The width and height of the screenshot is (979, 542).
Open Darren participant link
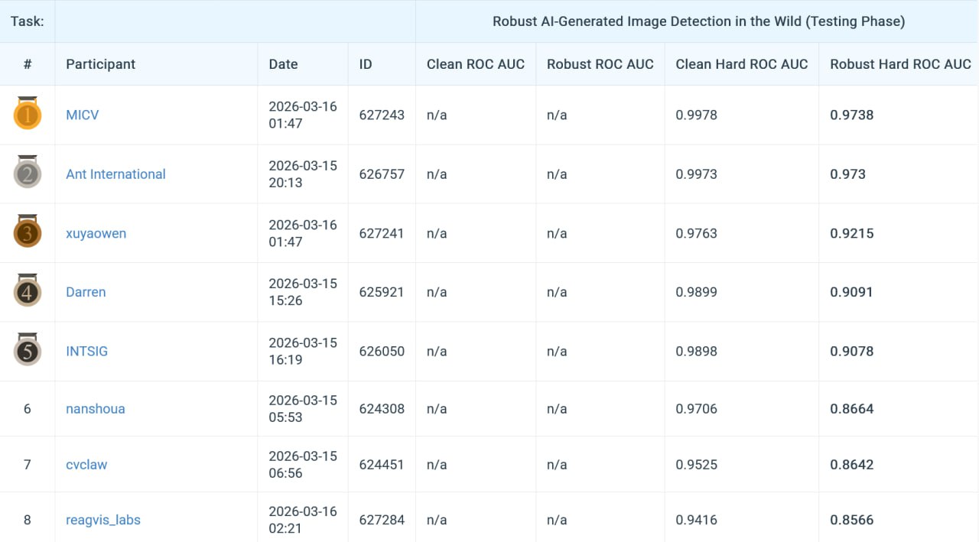coord(86,292)
